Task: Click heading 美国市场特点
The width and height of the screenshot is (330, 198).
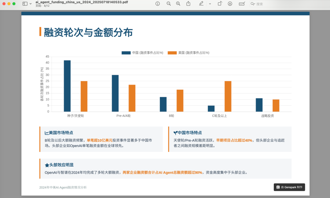Action: coord(61,133)
